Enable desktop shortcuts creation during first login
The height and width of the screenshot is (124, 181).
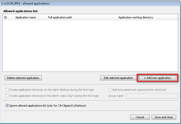point(7,90)
